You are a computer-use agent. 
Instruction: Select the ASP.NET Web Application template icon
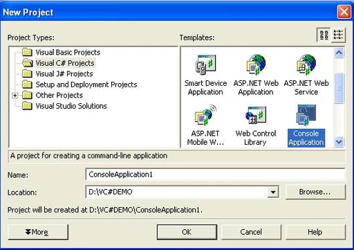(x=256, y=64)
